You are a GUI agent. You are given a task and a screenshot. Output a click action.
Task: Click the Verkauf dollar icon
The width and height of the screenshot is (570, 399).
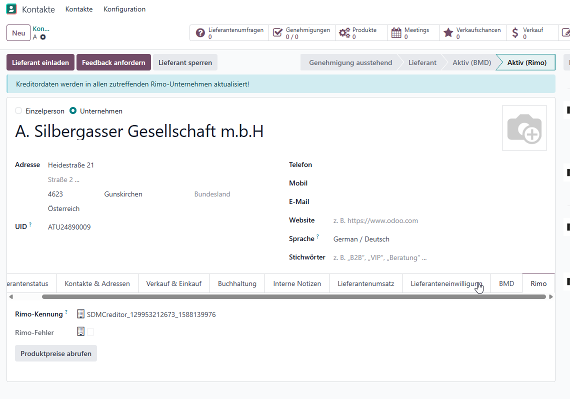point(515,33)
